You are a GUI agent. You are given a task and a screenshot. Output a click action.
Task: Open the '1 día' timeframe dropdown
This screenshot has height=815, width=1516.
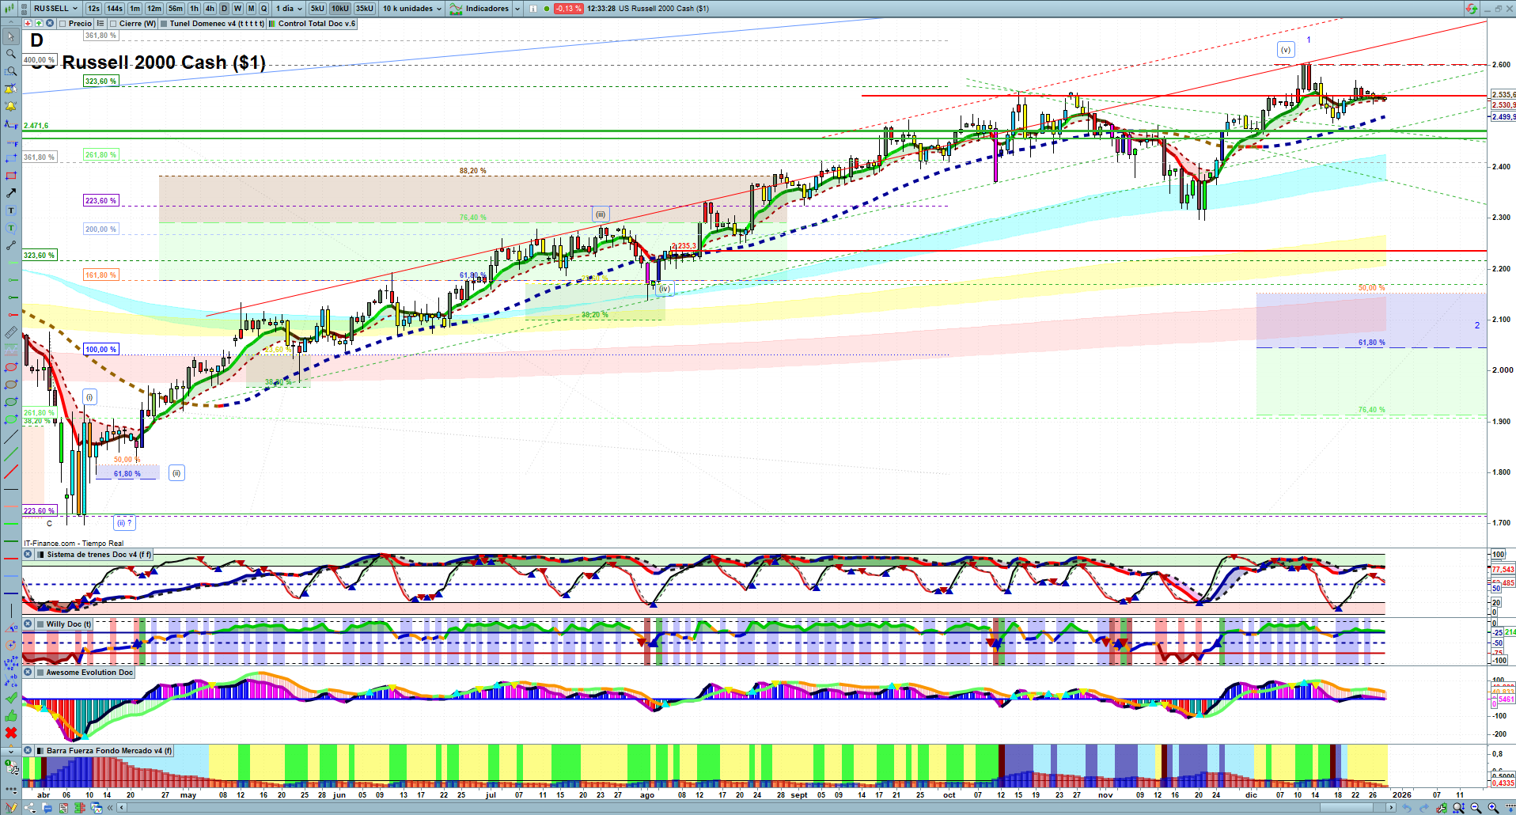click(290, 9)
